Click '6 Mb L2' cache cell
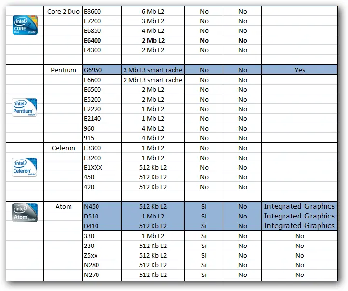The height and width of the screenshot is (291, 348). (x=153, y=11)
